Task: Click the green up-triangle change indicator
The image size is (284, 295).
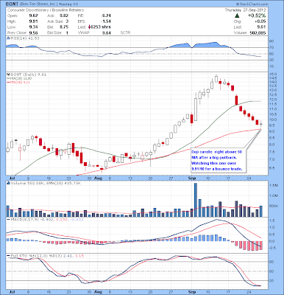Action: (237, 15)
